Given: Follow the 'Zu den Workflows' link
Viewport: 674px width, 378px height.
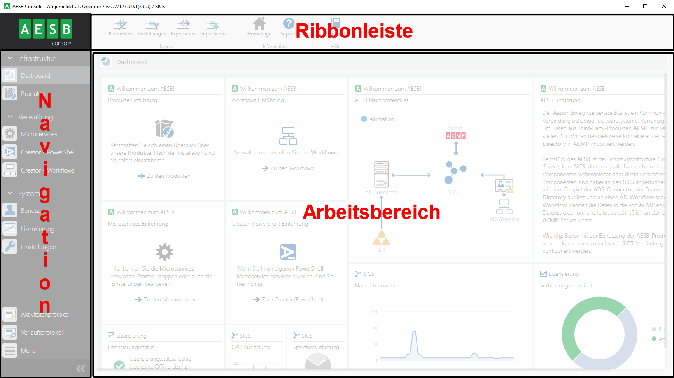Looking at the screenshot, I should [x=288, y=168].
